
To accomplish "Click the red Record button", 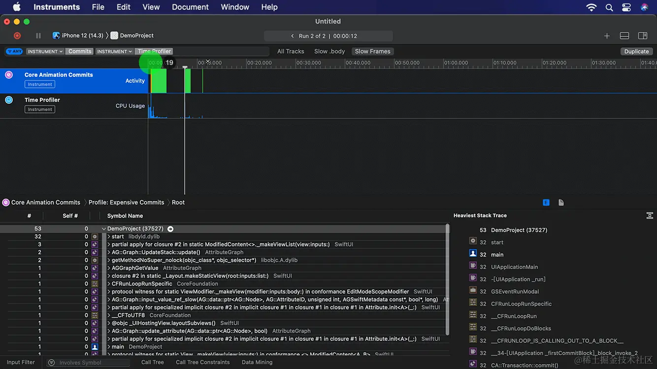I will tap(17, 35).
